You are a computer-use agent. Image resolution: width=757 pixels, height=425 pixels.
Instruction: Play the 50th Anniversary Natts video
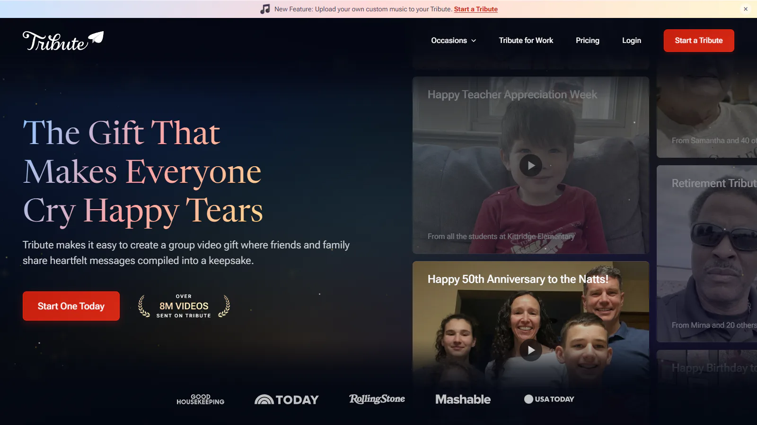point(531,350)
